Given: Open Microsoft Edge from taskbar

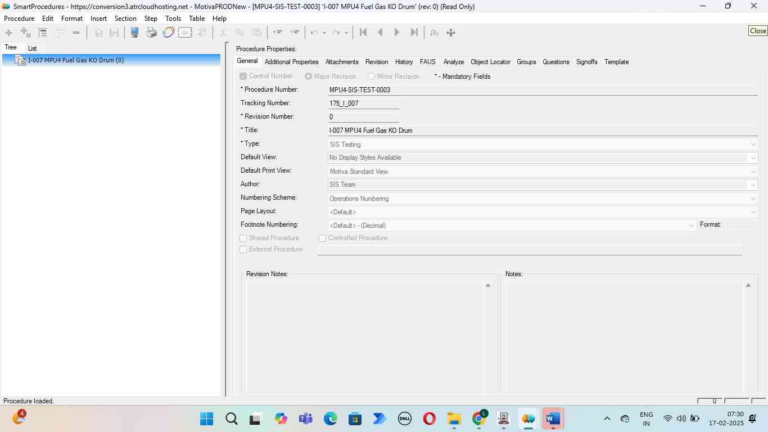Looking at the screenshot, I should click(x=330, y=419).
